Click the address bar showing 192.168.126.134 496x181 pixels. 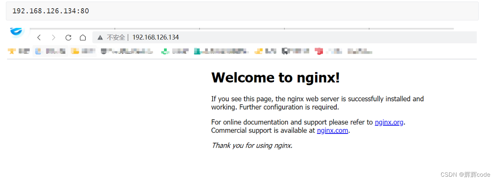[284, 38]
